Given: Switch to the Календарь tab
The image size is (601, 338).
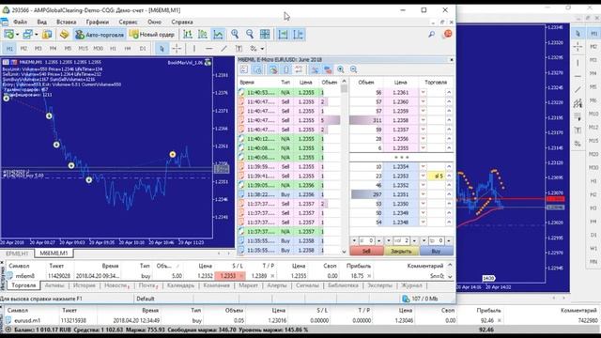Looking at the screenshot, I should 180,285.
